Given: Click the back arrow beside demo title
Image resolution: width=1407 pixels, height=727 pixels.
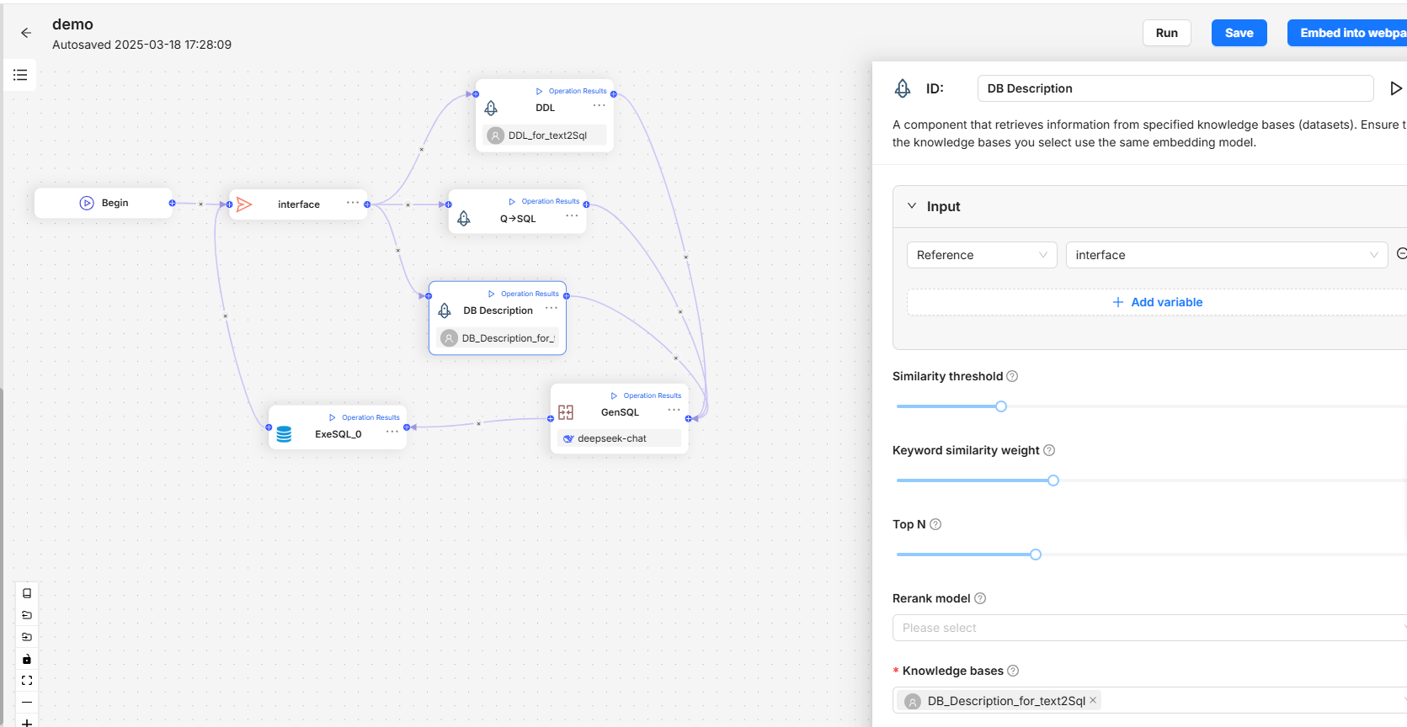Looking at the screenshot, I should click(26, 33).
